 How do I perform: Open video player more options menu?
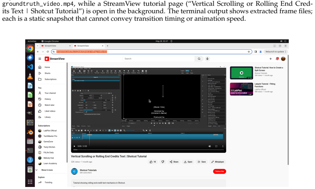coord(223,146)
